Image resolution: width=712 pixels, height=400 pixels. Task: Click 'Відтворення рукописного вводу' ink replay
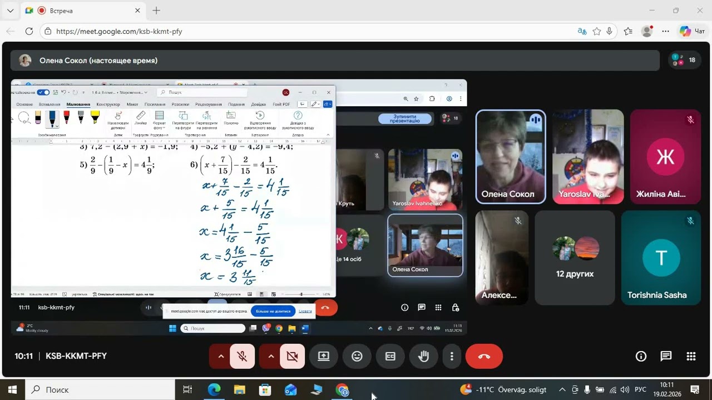[x=260, y=121]
